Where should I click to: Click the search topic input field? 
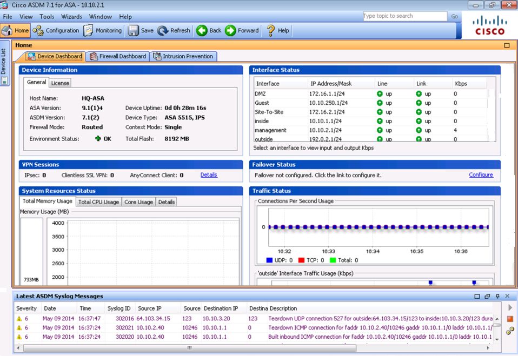(x=404, y=16)
